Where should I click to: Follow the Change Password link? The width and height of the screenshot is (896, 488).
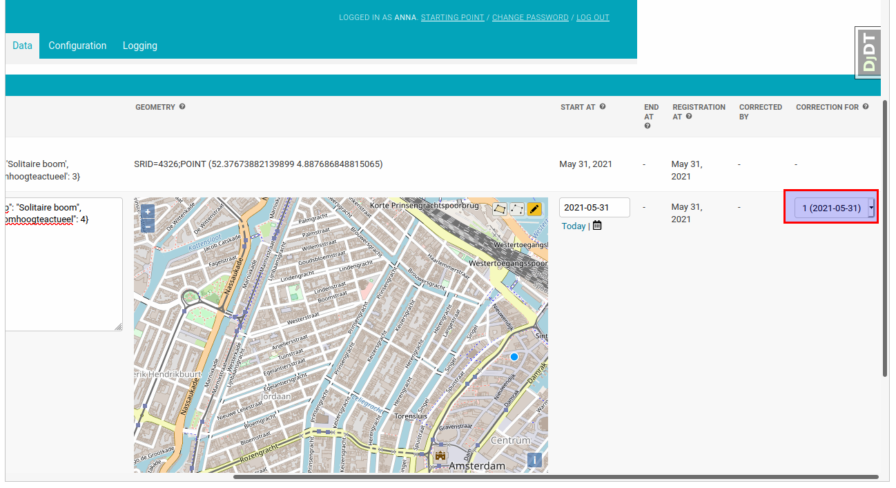[530, 17]
